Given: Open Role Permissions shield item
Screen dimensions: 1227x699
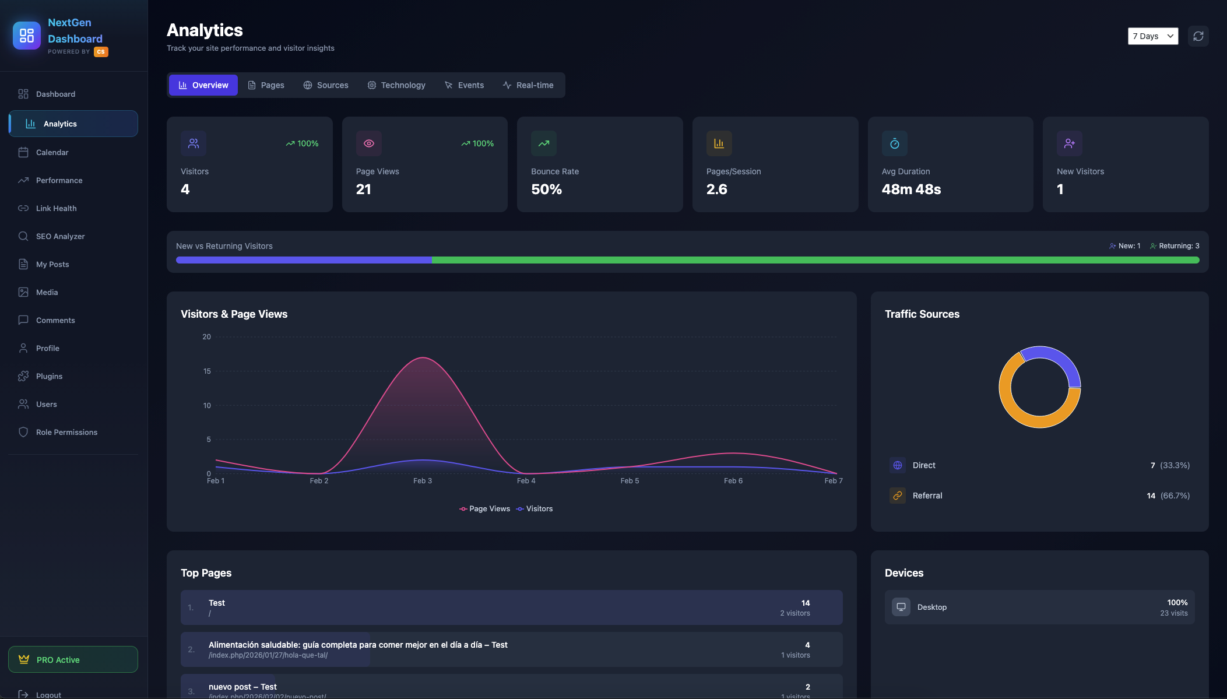Looking at the screenshot, I should [66, 432].
